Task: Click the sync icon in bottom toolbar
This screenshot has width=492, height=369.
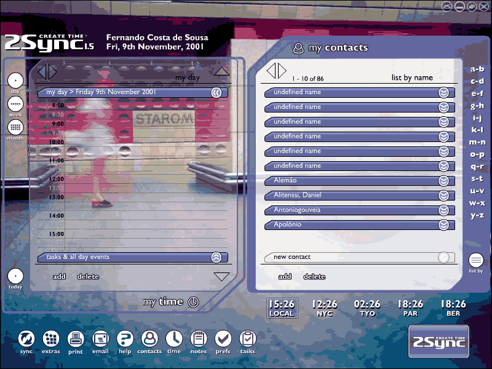Action: [26, 338]
